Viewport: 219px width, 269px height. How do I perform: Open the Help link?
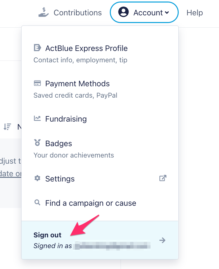(x=194, y=13)
